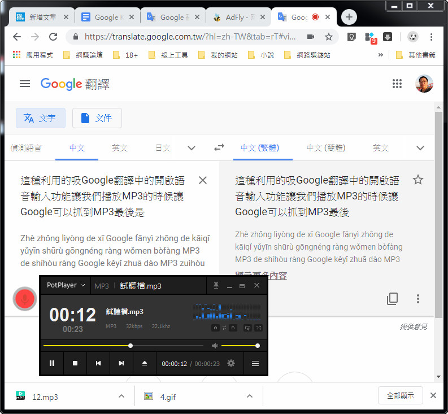Clear the source text with the X
The width and height of the screenshot is (448, 414).
[x=203, y=180]
